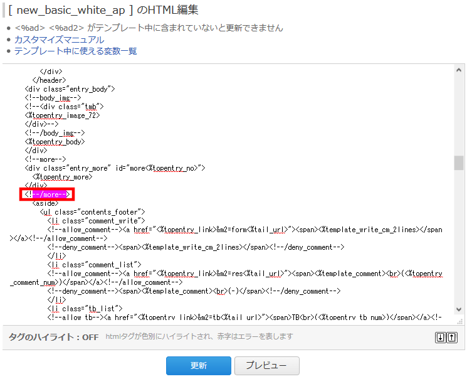Click the </header> line

(49, 80)
